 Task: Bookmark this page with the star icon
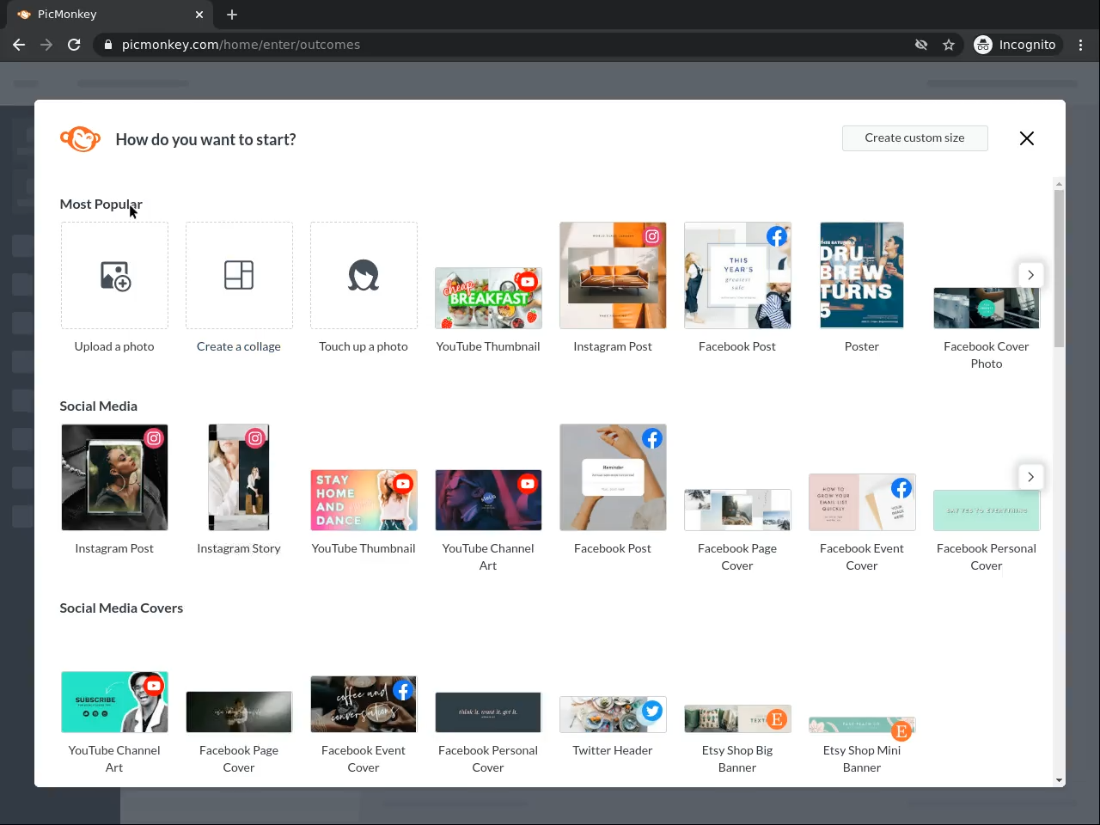click(949, 45)
